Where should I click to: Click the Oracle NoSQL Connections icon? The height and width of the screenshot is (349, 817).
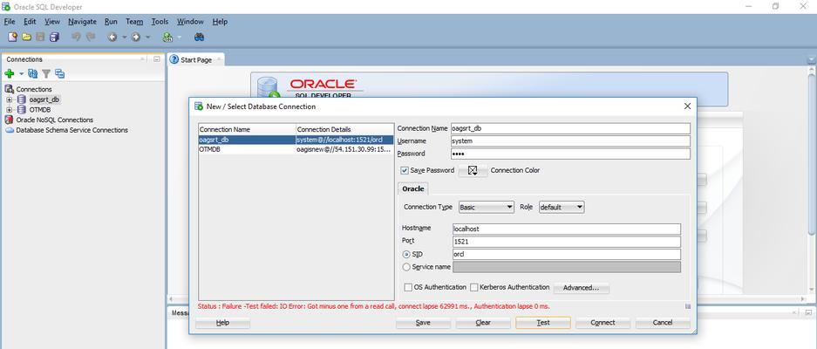10,120
